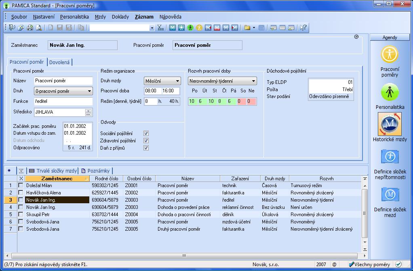Open Definice složek nepřítomnosti agenda
Viewport: 413px width, 271px height.
(x=390, y=157)
